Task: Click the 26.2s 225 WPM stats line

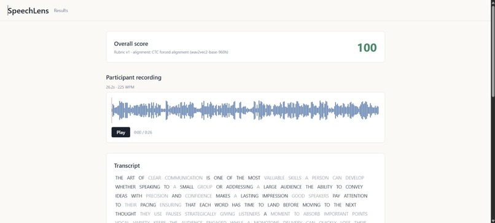Action: point(120,87)
